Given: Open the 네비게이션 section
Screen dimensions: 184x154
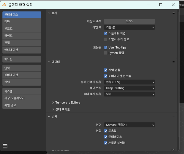Looking at the screenshot, I should point(22,75).
